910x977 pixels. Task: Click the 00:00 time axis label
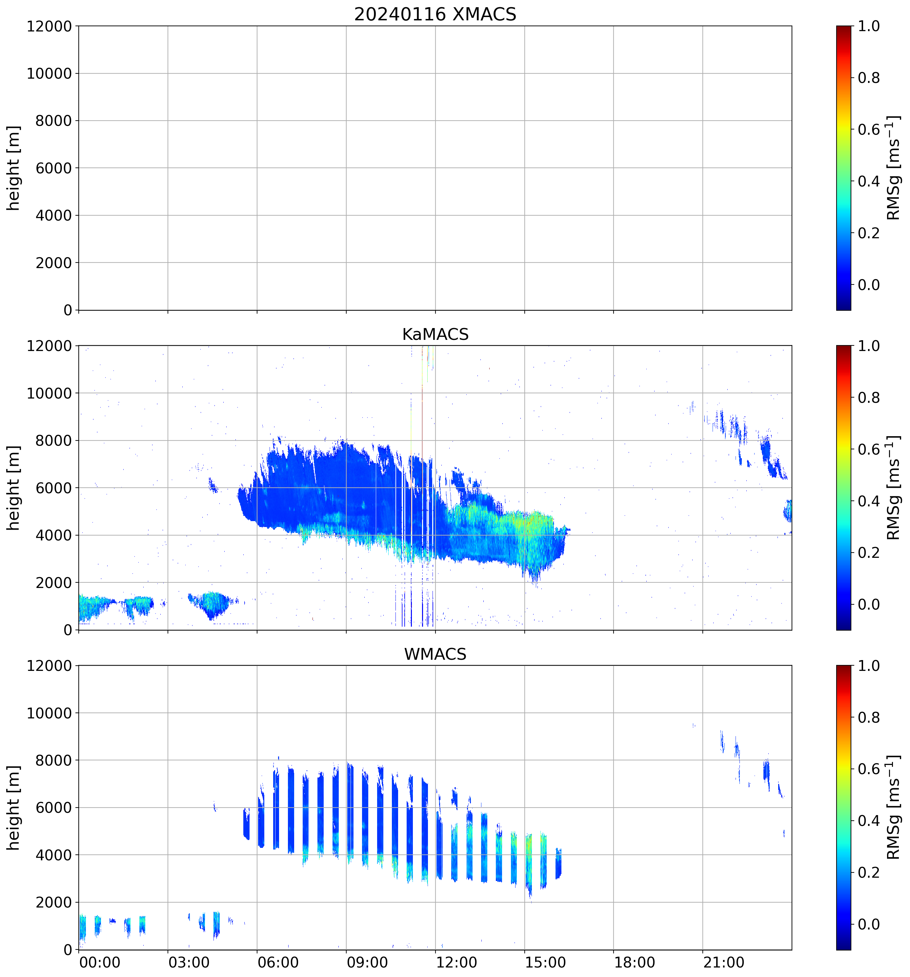(100, 962)
